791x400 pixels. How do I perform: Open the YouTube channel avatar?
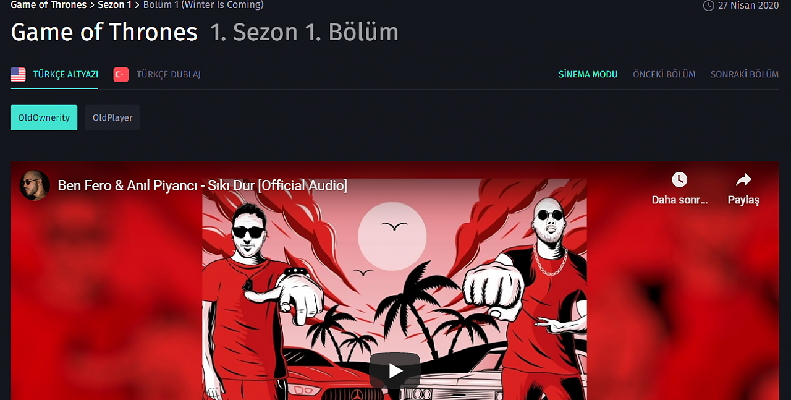tap(35, 185)
